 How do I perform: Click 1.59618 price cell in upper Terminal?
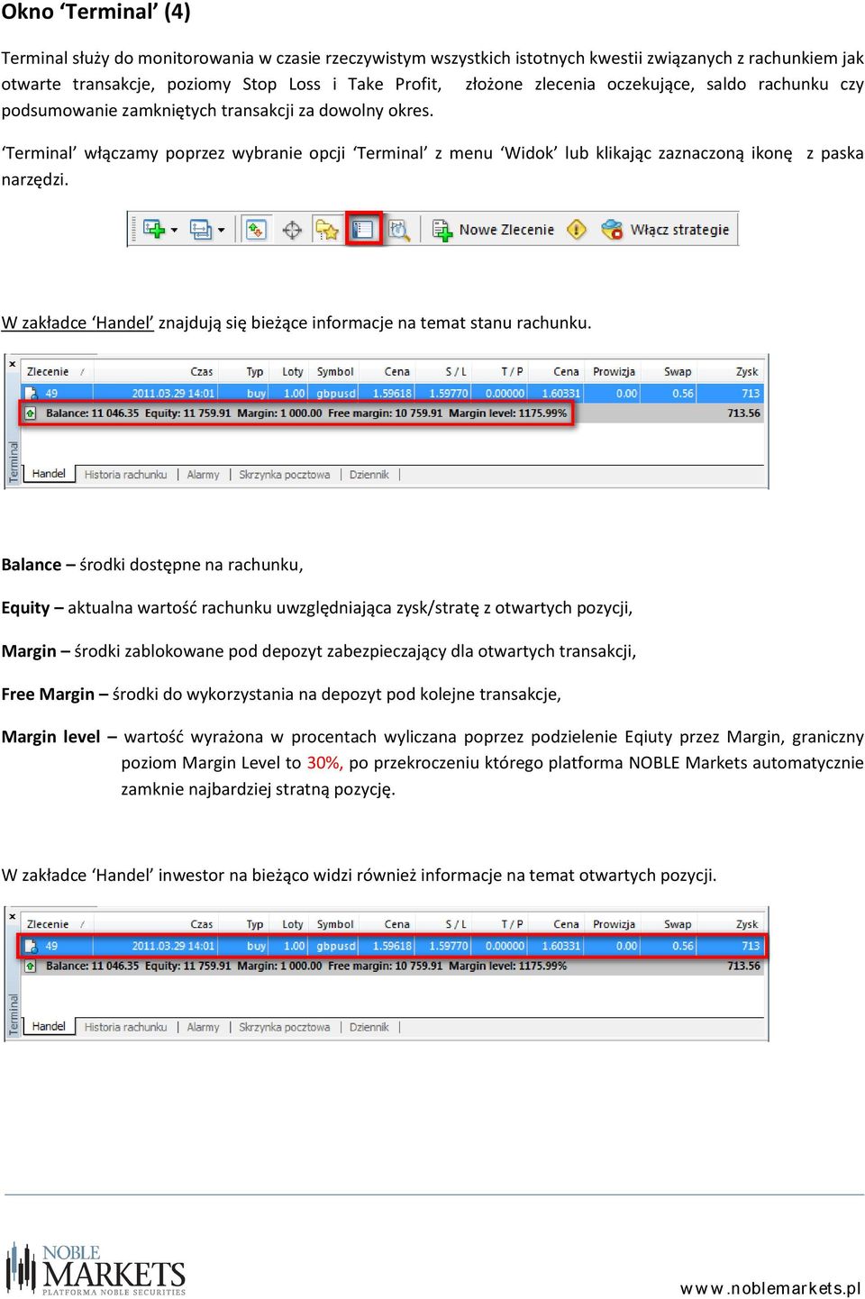[392, 394]
